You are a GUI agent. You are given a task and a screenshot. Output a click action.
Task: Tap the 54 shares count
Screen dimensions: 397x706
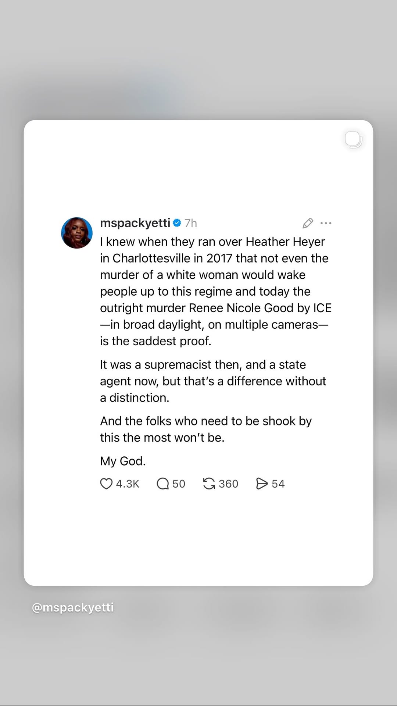[x=278, y=484]
